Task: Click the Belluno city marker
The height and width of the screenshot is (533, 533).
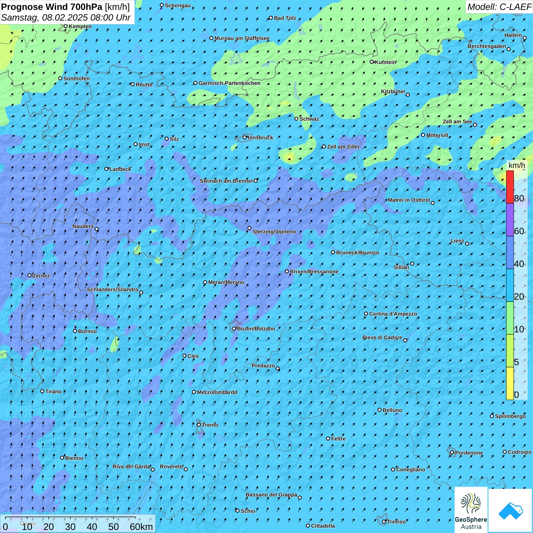Action: [380, 410]
